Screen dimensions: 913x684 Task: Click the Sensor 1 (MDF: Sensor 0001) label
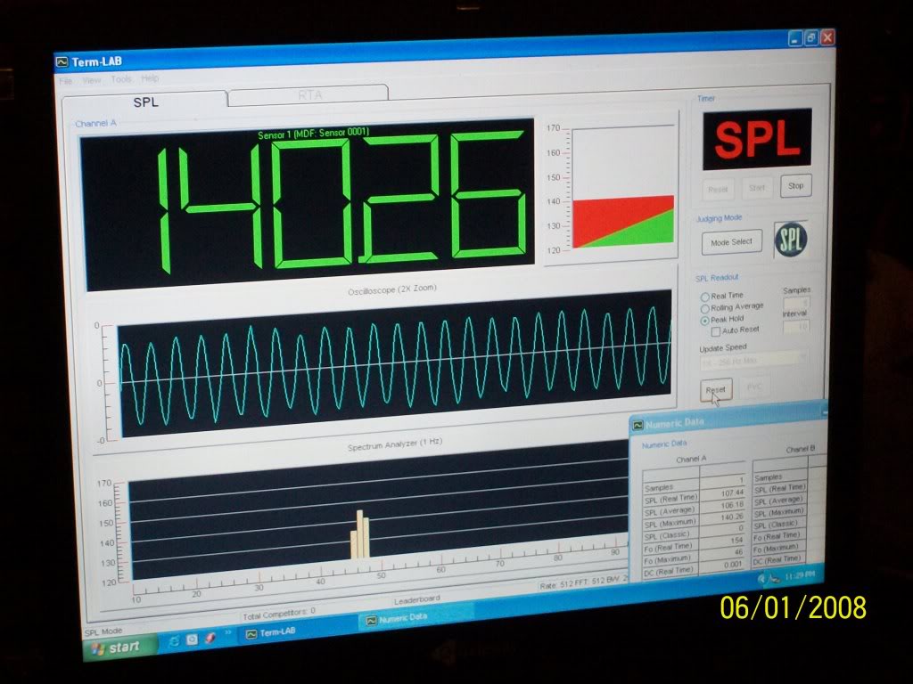point(313,134)
